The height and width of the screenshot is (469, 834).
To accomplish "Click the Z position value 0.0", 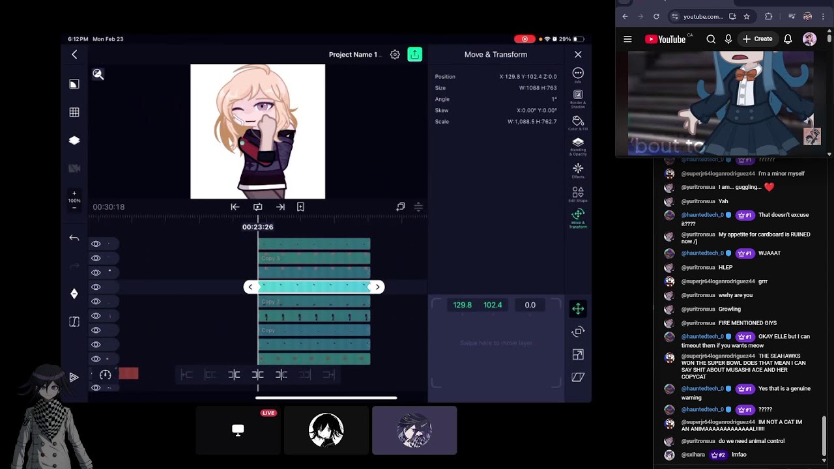I will 530,305.
